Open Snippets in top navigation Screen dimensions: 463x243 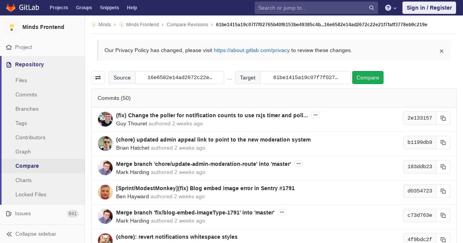tap(110, 8)
